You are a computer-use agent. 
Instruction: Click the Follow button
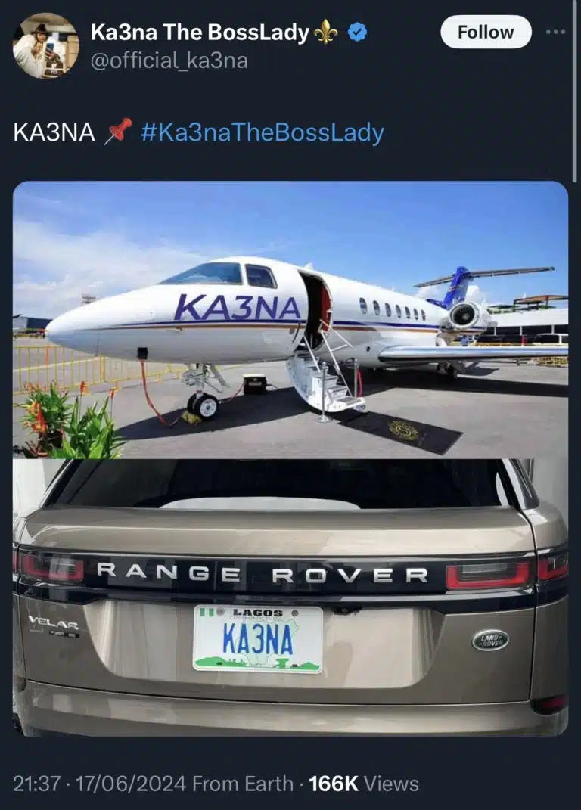[x=486, y=32]
